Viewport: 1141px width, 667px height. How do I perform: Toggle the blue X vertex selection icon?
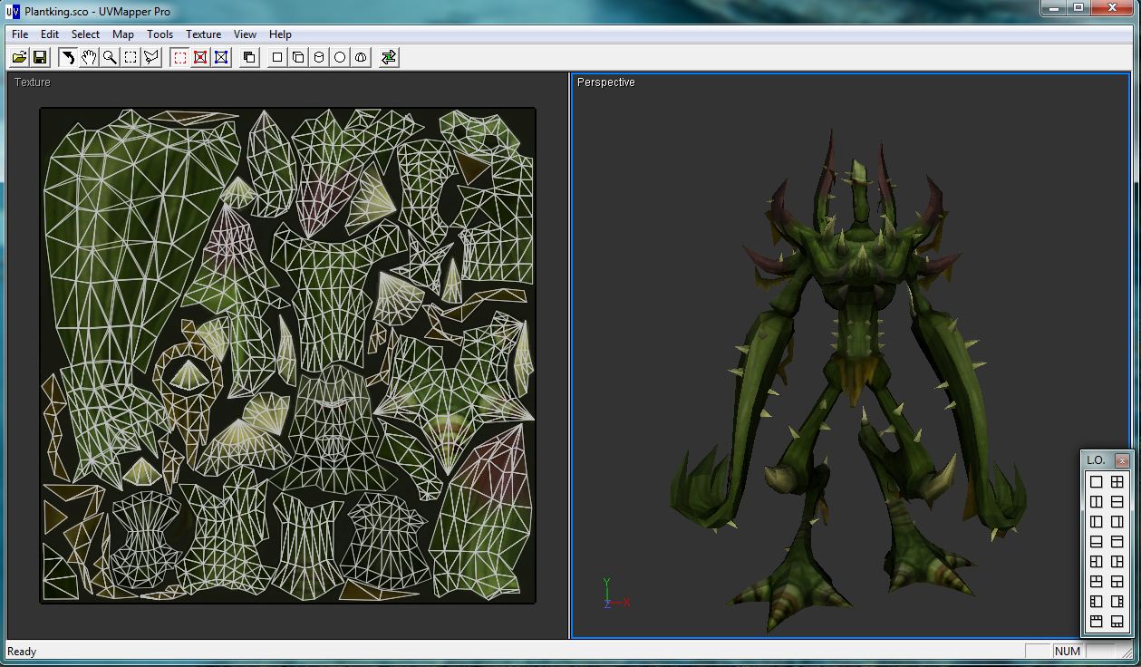pos(221,57)
